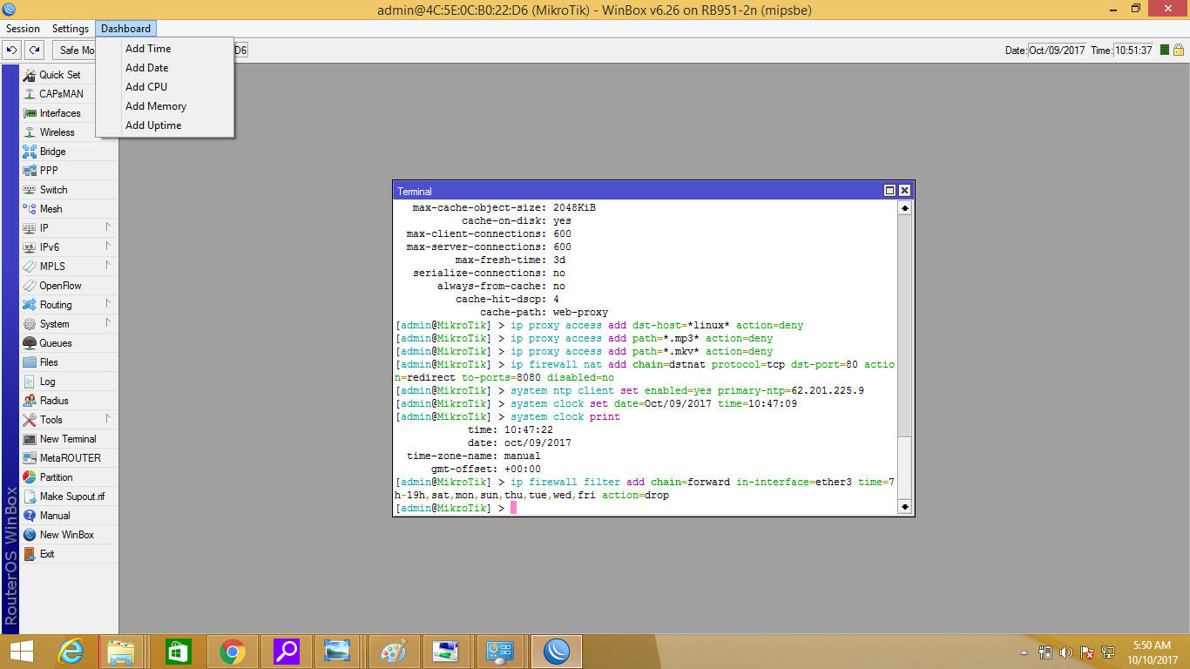
Task: Expand the Routing submenu
Action: point(108,304)
